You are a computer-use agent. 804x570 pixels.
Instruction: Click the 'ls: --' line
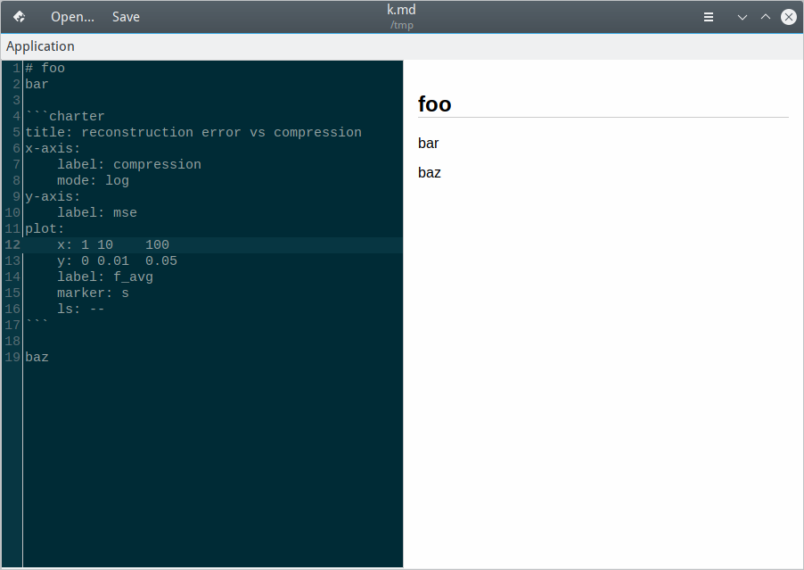point(80,310)
